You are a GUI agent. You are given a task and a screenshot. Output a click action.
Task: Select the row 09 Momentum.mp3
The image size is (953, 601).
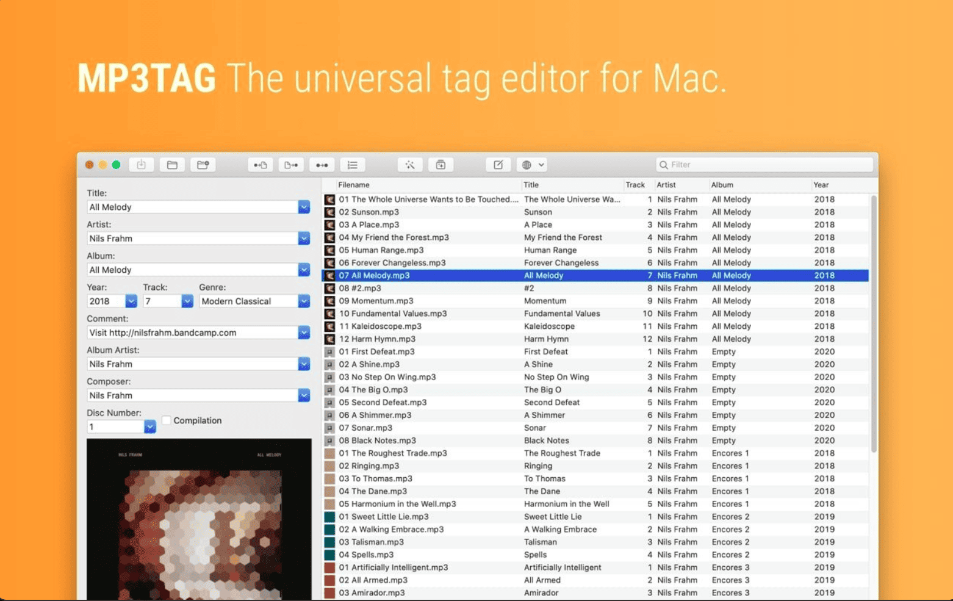point(595,301)
